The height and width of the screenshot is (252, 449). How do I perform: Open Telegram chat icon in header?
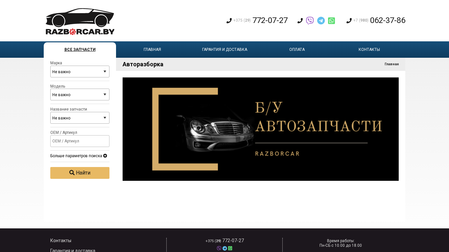(321, 21)
